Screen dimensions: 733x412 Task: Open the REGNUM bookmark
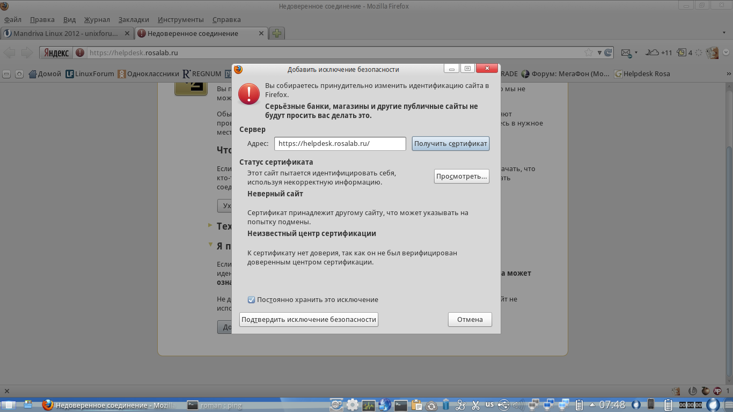202,74
